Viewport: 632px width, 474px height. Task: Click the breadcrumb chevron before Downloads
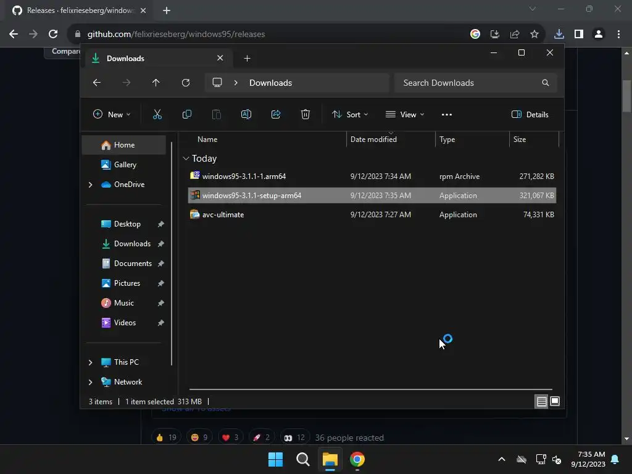[236, 83]
